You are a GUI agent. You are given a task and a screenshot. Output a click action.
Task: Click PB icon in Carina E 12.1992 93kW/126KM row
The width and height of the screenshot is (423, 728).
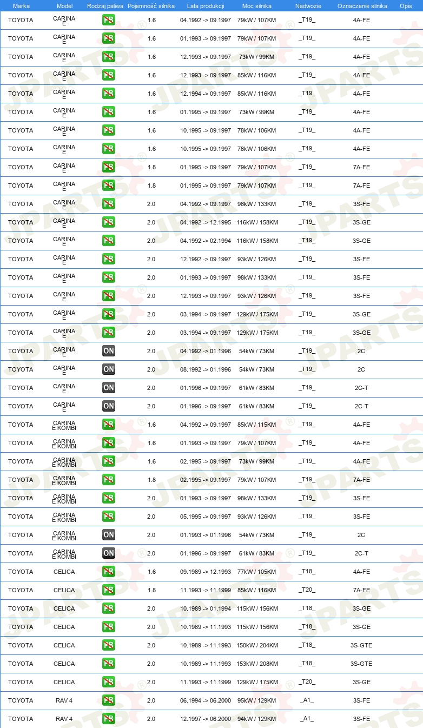108,259
